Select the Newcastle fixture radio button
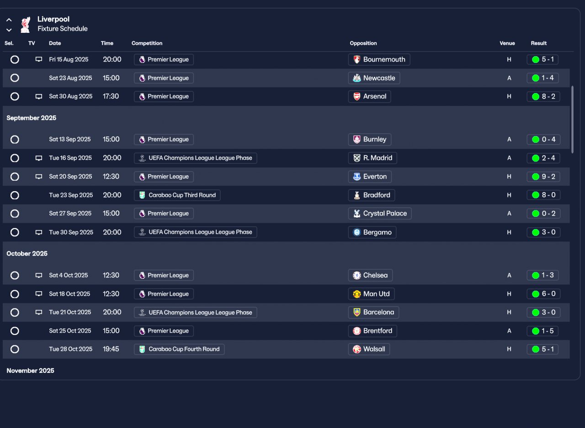The width and height of the screenshot is (585, 428). (15, 78)
